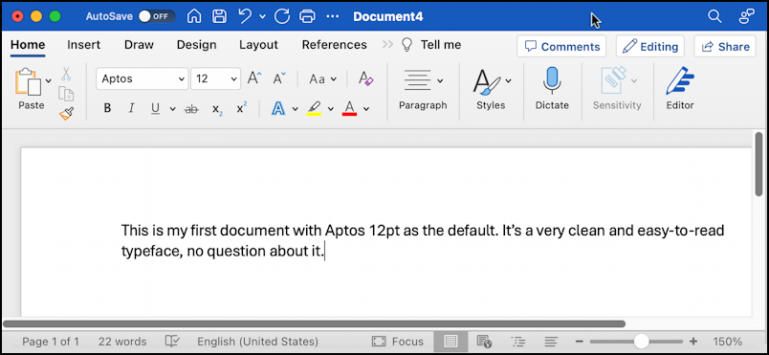The width and height of the screenshot is (769, 355).
Task: Switch to the Insert tab
Action: click(x=84, y=45)
